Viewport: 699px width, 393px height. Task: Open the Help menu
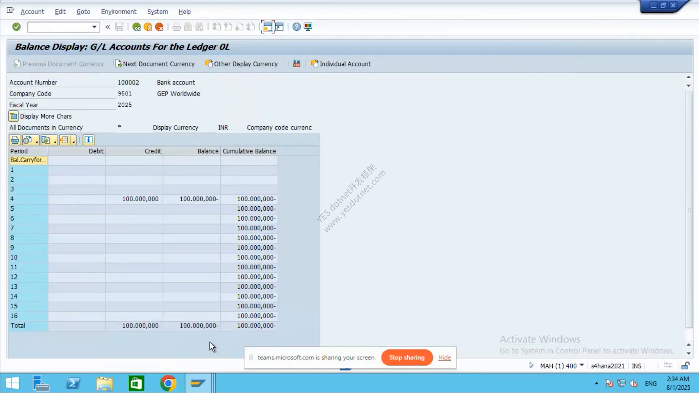click(x=185, y=12)
